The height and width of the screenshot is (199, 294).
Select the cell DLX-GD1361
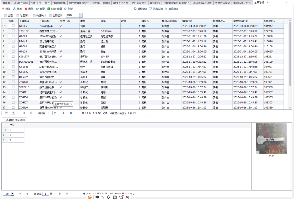coord(29,62)
